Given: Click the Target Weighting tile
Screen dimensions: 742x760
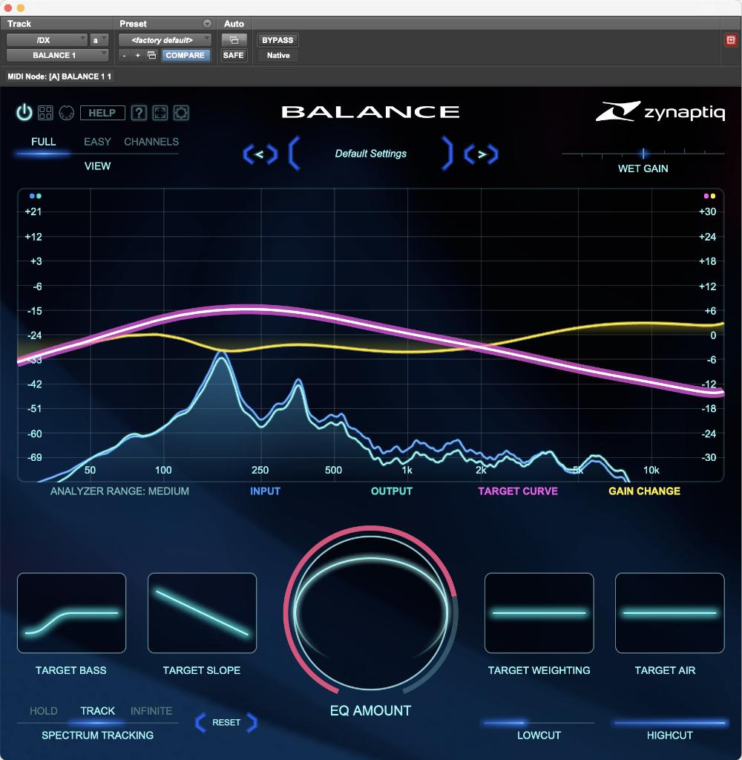Looking at the screenshot, I should [539, 612].
